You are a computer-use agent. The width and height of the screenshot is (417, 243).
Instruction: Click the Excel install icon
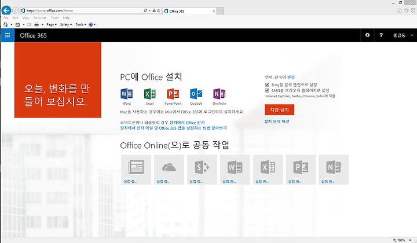150,94
